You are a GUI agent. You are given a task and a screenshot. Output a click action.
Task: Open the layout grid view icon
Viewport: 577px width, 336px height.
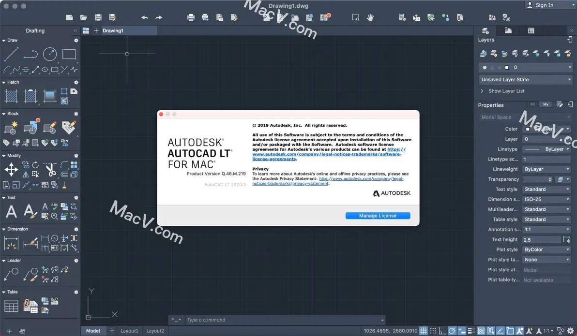(86, 30)
